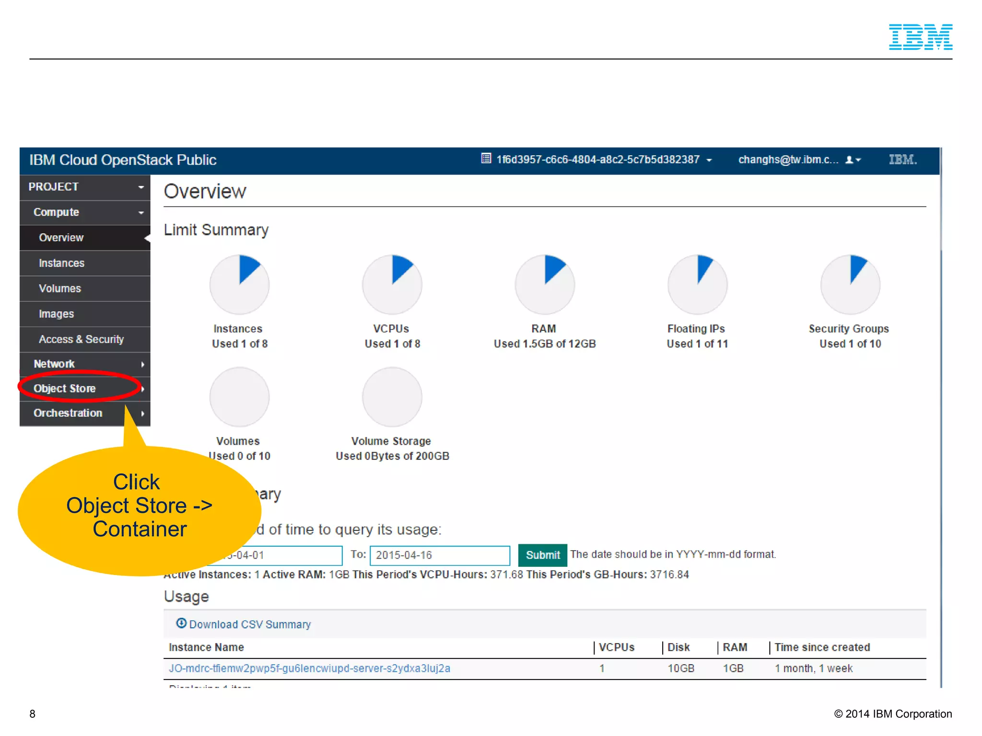Click the Instance Name column header

tap(206, 647)
